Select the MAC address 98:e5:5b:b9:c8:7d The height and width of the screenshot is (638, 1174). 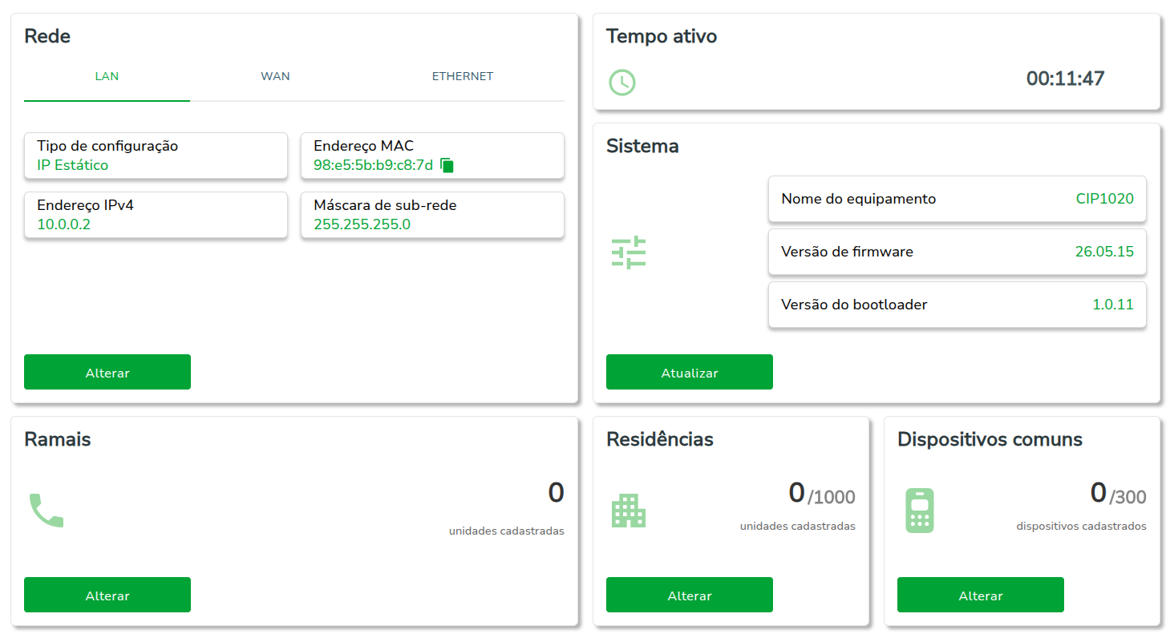click(x=373, y=165)
